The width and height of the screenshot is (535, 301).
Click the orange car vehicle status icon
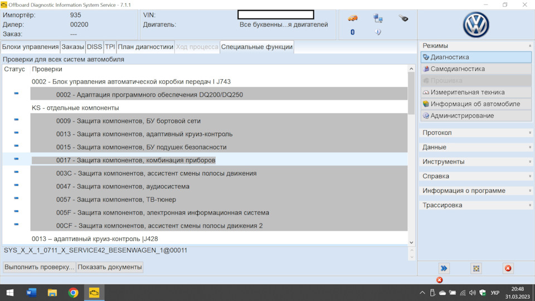tap(352, 18)
